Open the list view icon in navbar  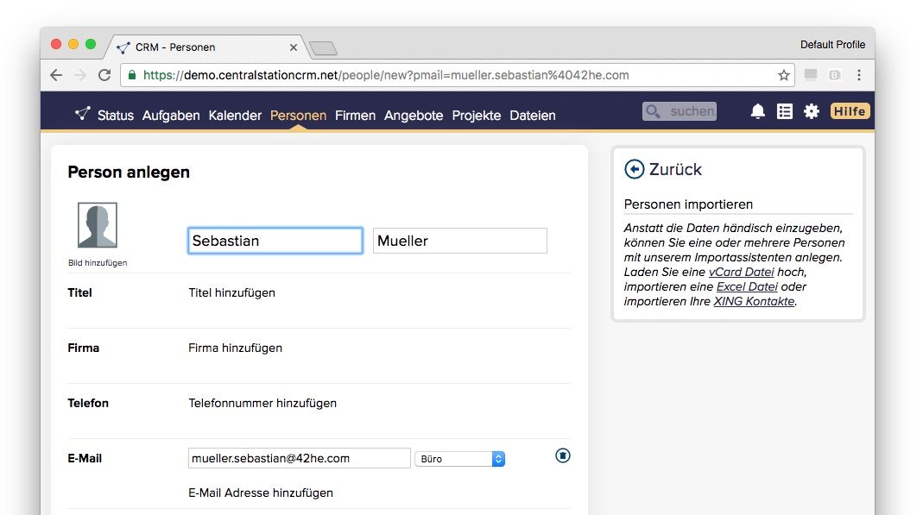(x=784, y=111)
